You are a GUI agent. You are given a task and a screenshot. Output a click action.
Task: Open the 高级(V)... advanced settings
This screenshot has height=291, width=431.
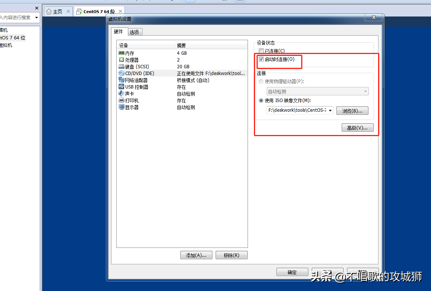[357, 128]
